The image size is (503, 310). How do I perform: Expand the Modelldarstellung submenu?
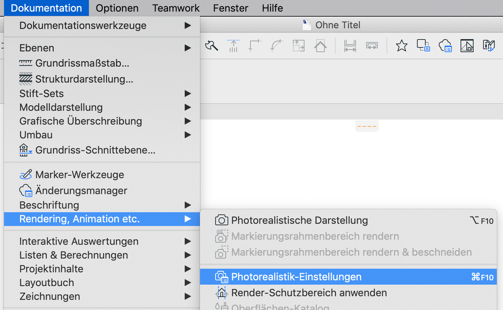(61, 108)
